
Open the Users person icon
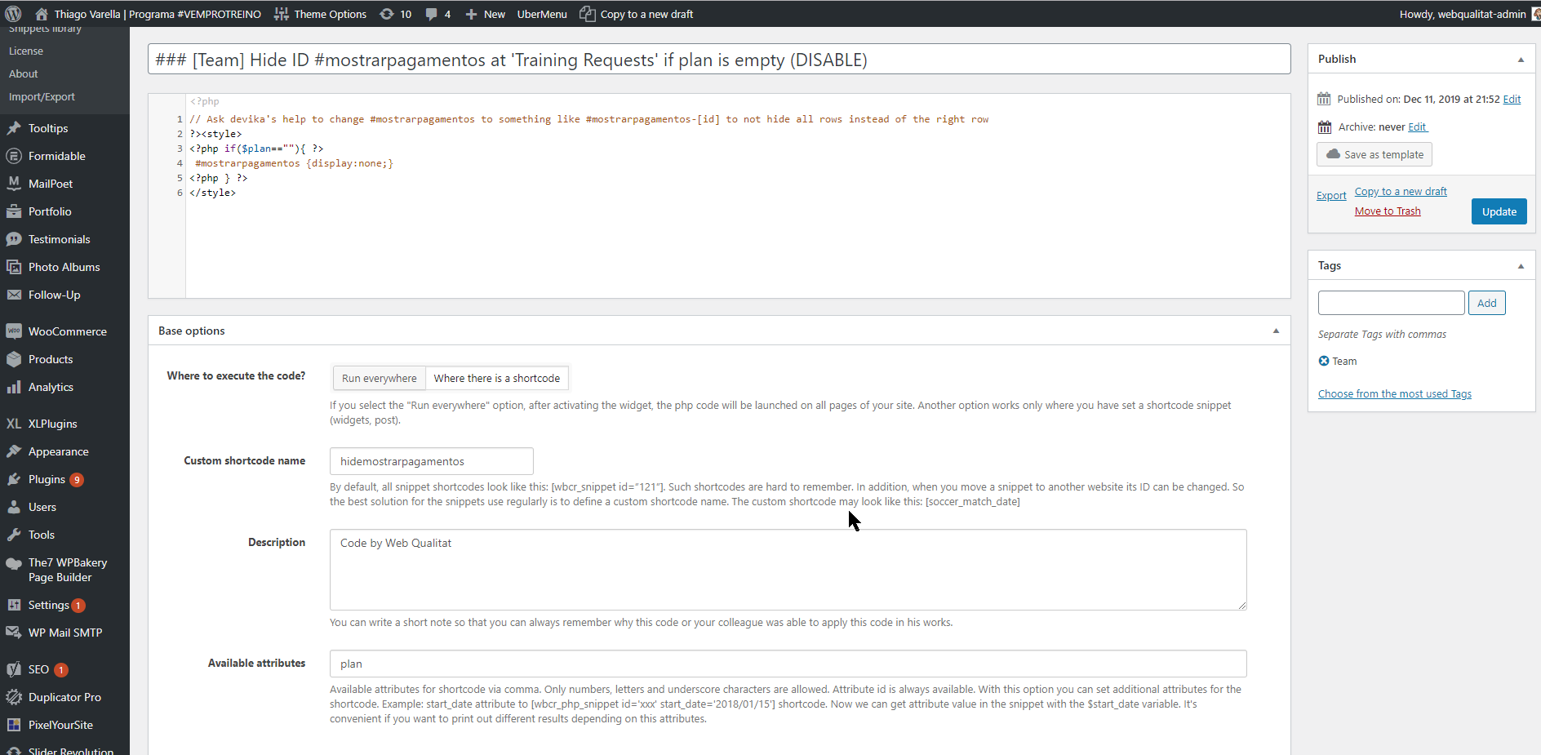pos(14,507)
